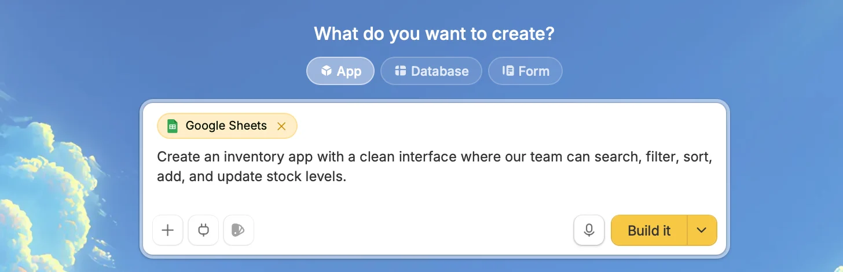This screenshot has height=272, width=843.
Task: Click "What do you want to create?" heading
Action: tap(434, 34)
